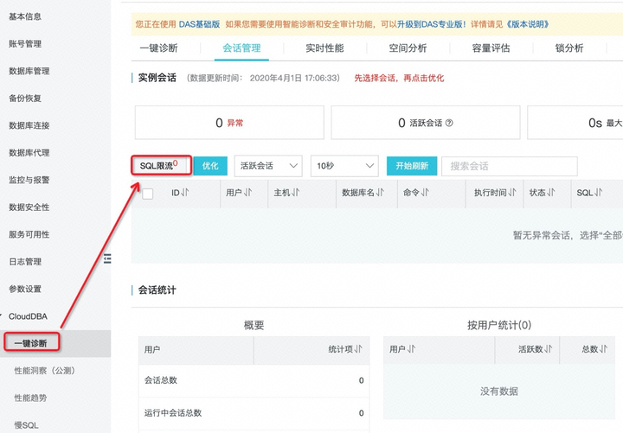Sort by 活跃数 in user statistics
Screen dimensions: 623x433
click(549, 349)
